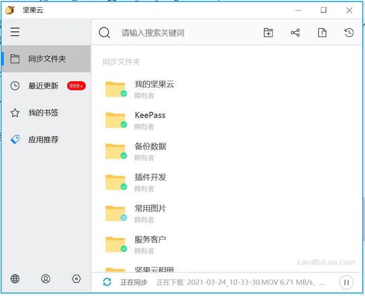Open 最近更新 in the sidebar

pos(46,86)
